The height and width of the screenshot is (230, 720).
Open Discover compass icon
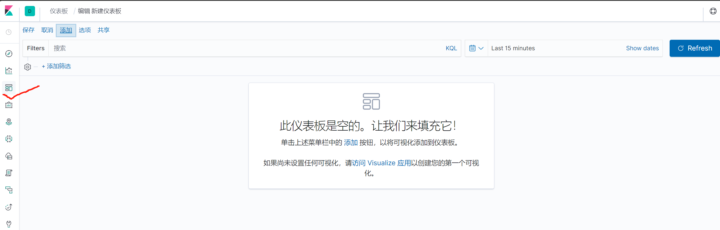click(9, 54)
